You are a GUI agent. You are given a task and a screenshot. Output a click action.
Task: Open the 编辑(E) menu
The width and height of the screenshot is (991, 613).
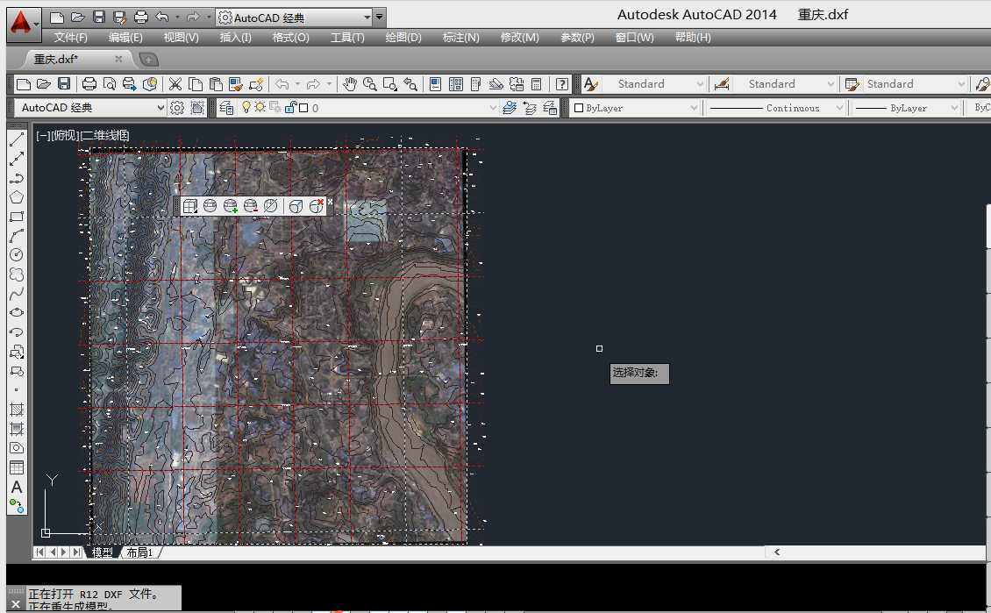click(125, 38)
